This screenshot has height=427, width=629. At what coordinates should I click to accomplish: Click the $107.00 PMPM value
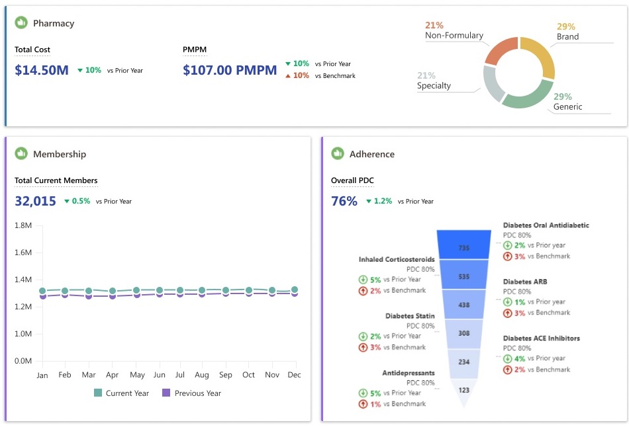click(230, 70)
